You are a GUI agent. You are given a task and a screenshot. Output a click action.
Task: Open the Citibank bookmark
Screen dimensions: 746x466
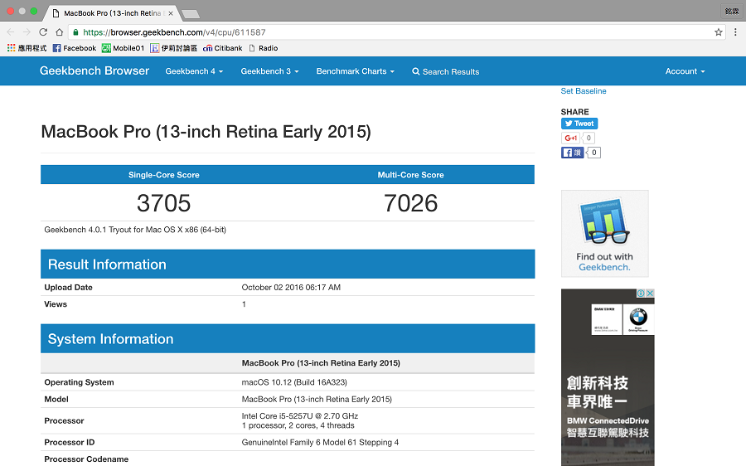click(x=222, y=48)
